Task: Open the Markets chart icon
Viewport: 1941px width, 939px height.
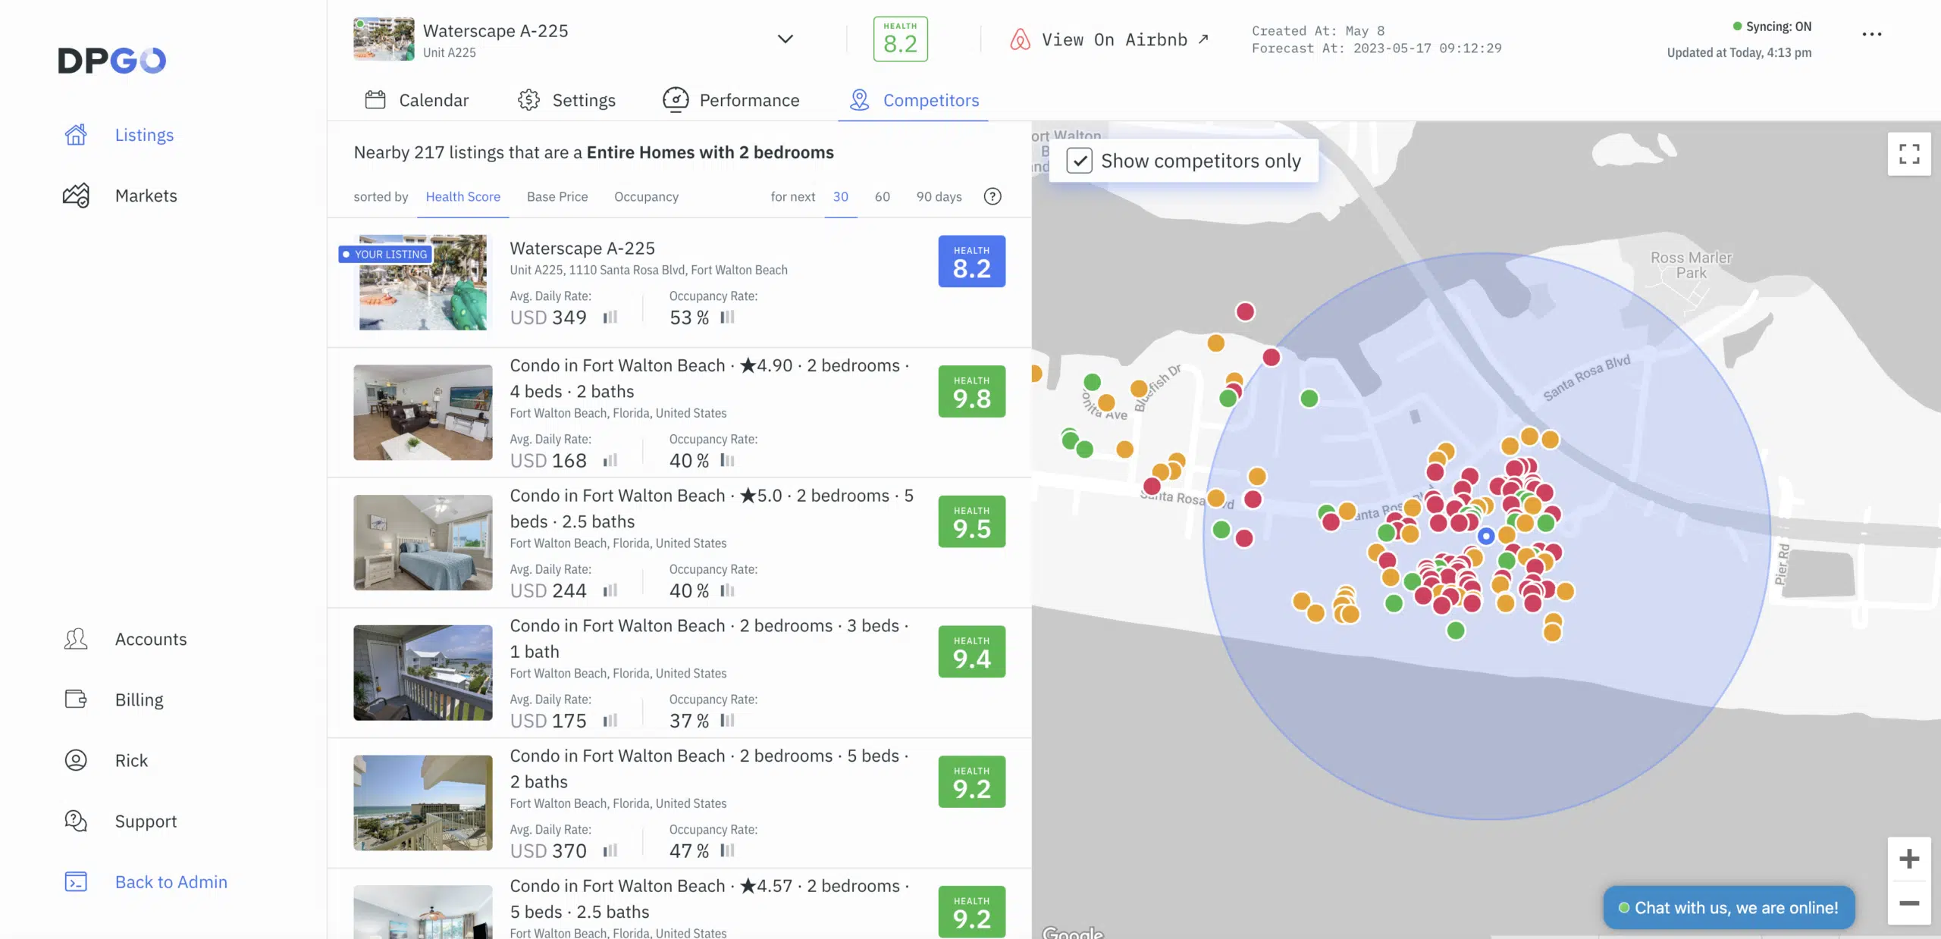Action: (x=76, y=196)
